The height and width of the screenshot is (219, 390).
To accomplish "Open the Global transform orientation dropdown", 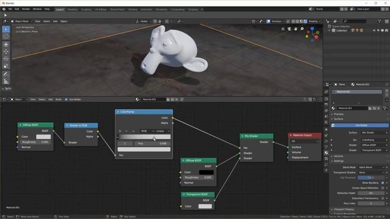I will tap(144, 21).
